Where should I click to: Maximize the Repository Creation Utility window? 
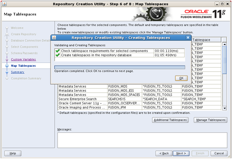point(222,4)
